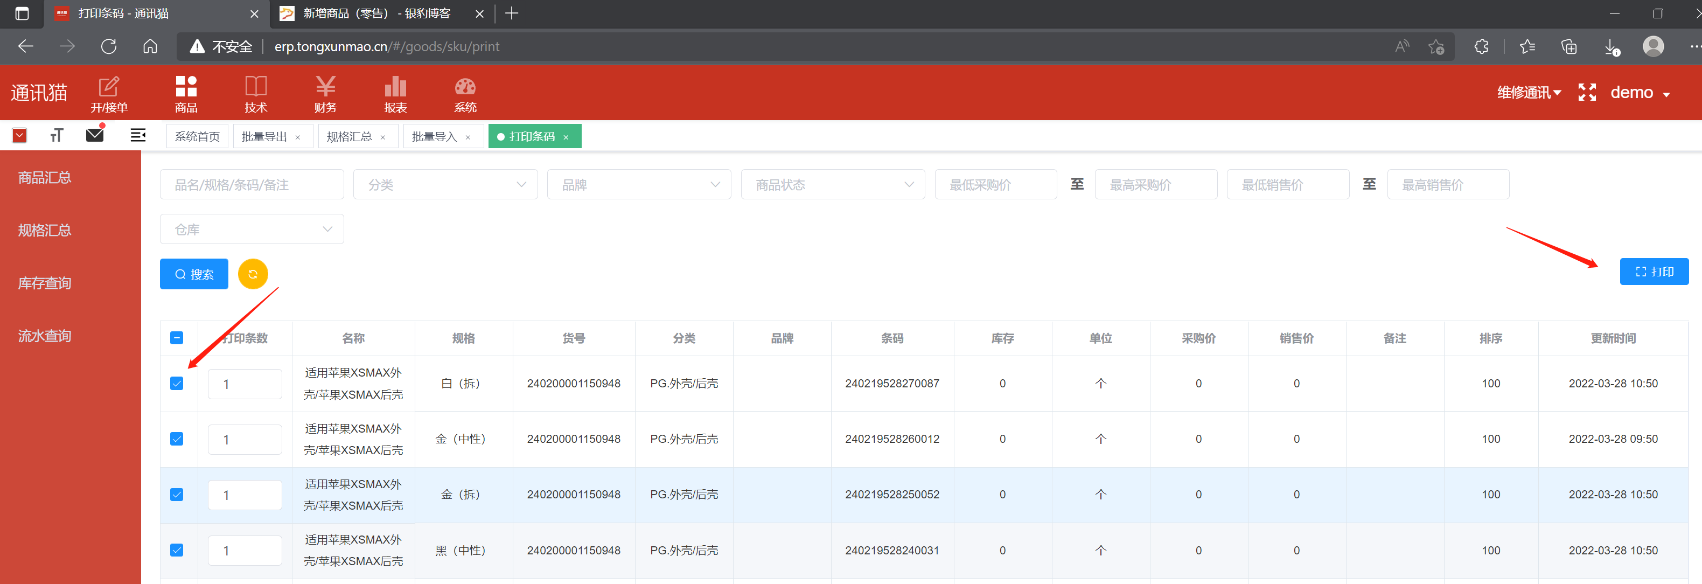Click the blue 搜索 button

(x=193, y=274)
